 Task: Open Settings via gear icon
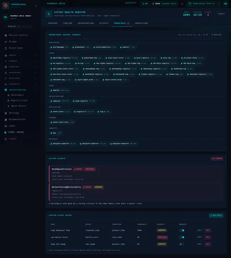pyautogui.click(x=6, y=113)
